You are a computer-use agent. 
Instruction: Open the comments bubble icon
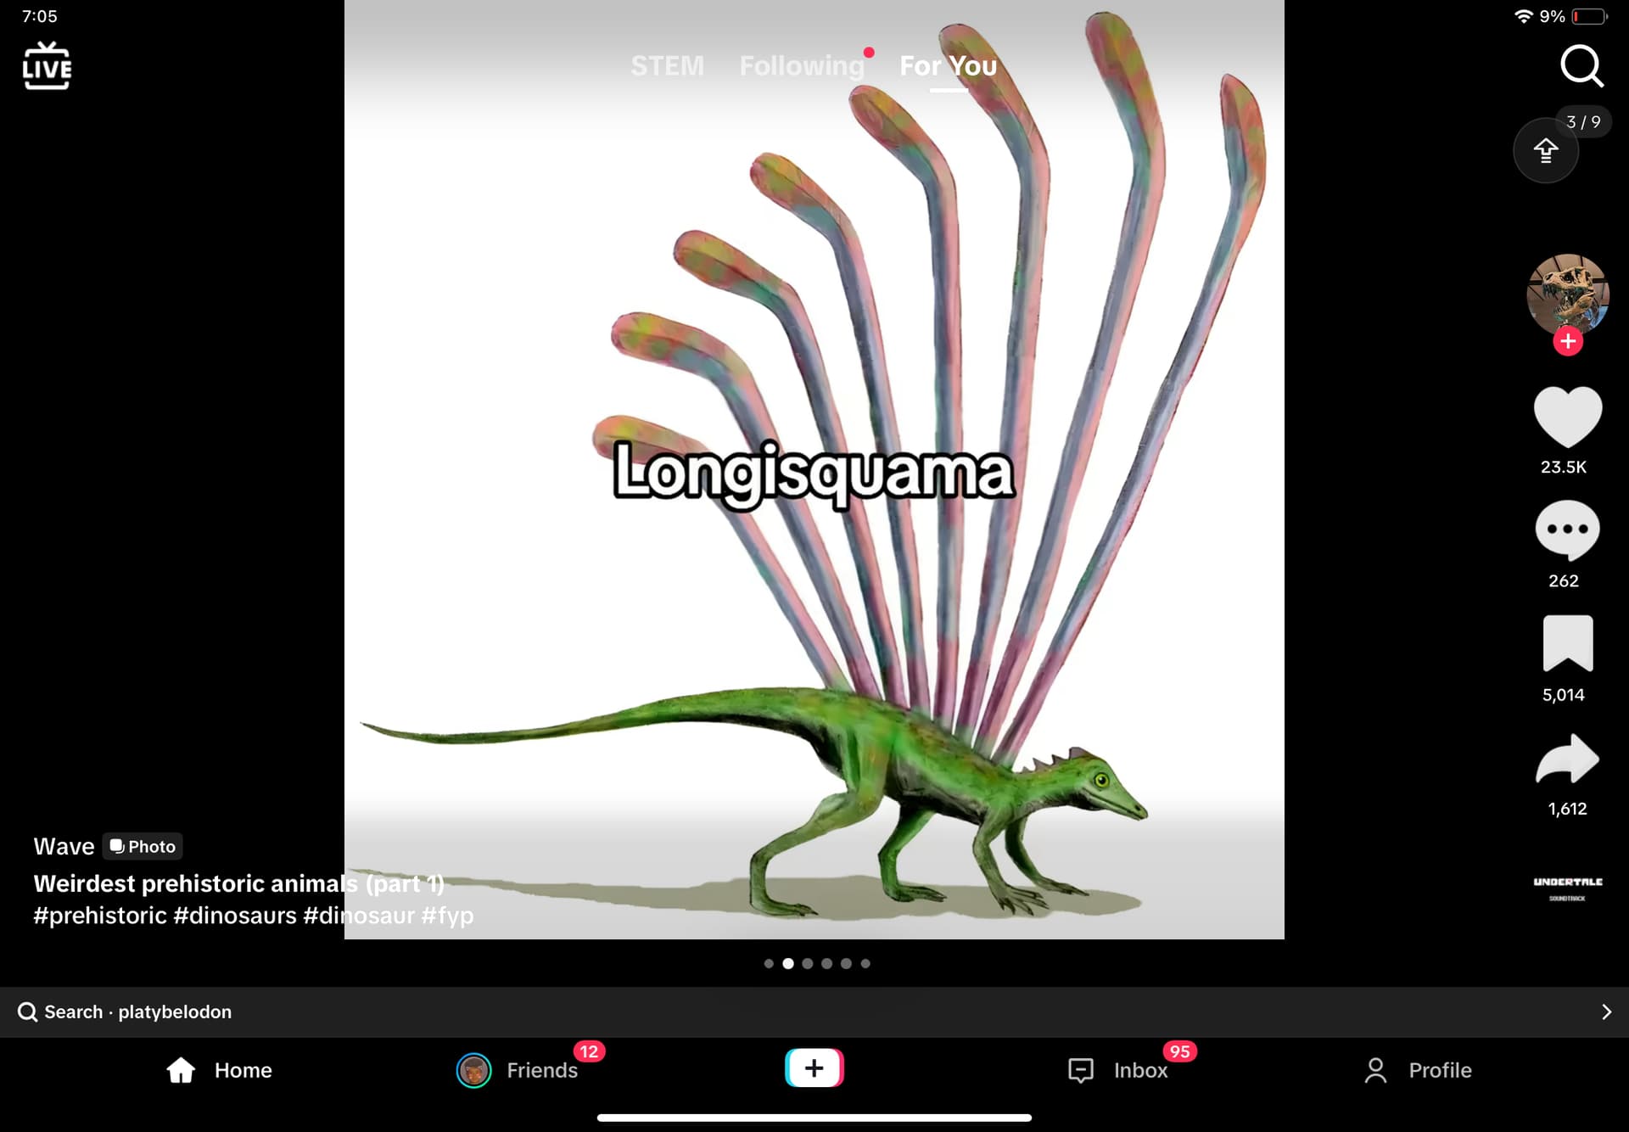[1567, 530]
